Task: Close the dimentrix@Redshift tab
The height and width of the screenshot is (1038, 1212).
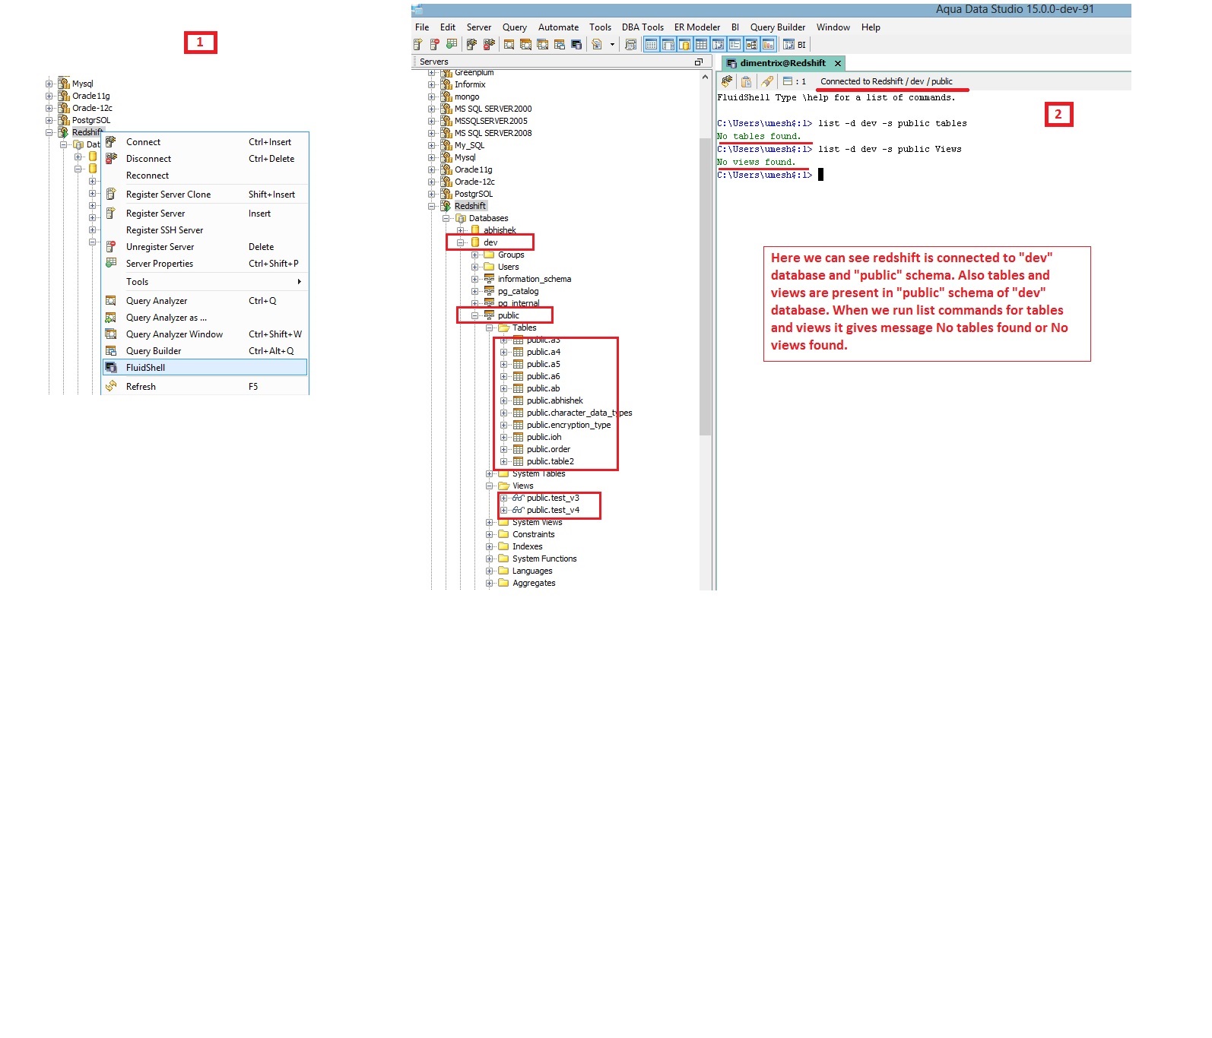Action: coord(838,64)
